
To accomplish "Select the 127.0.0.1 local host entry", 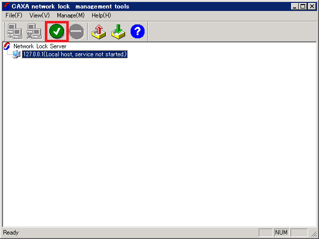I will (75, 54).
